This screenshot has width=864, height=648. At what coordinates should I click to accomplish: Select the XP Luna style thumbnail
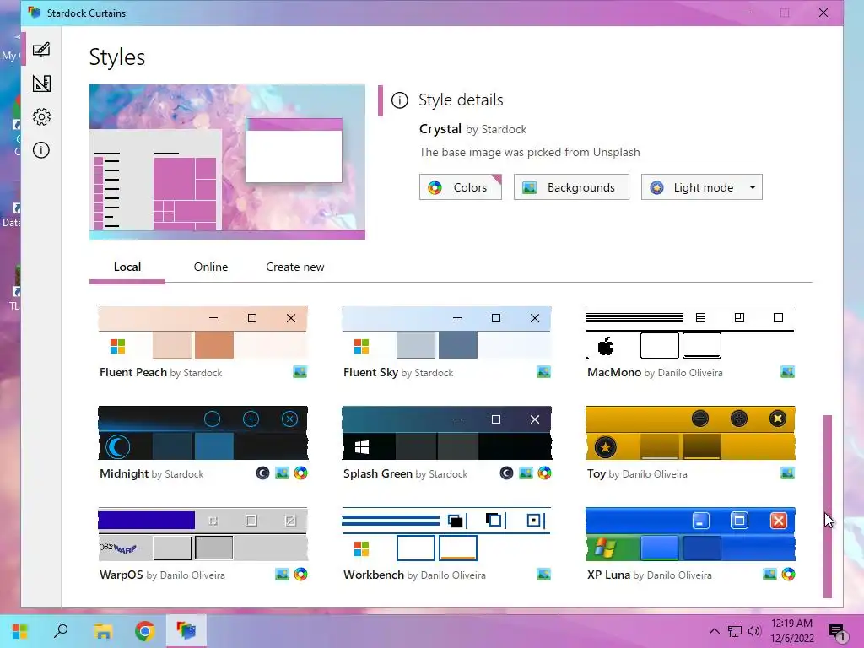point(690,534)
